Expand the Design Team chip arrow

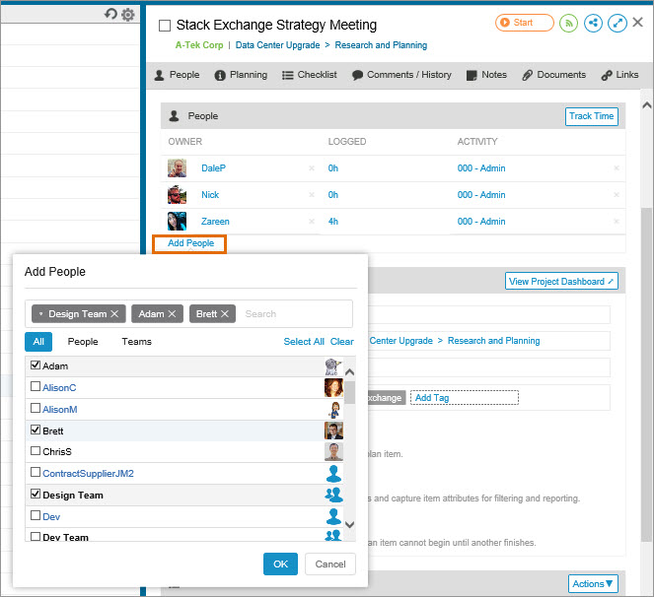pyautogui.click(x=41, y=314)
